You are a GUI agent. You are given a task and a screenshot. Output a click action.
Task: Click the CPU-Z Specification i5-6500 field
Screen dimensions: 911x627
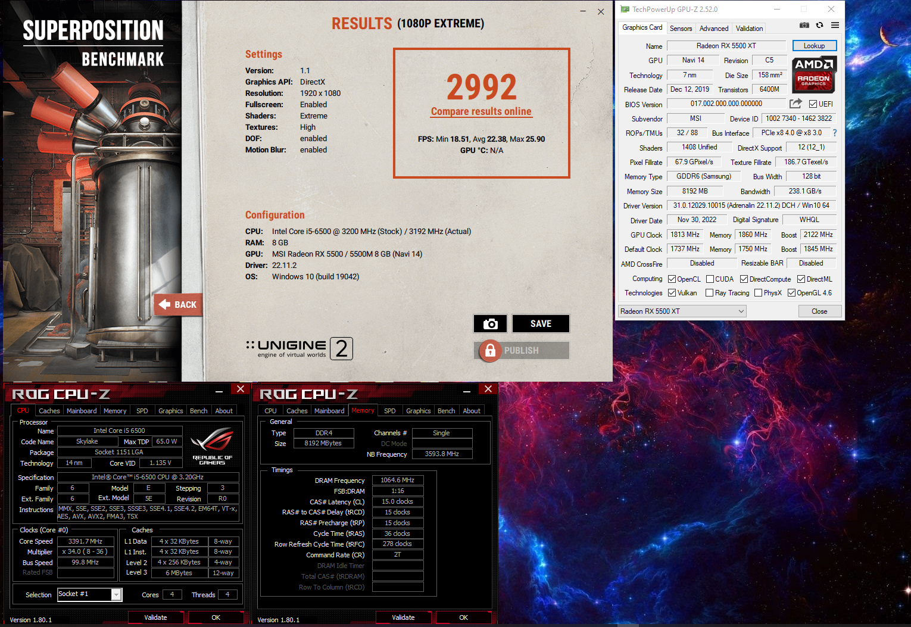click(148, 477)
